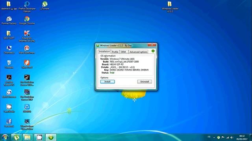Select the uTorrent desktop shortcut
The image size is (252, 141).
45,5
